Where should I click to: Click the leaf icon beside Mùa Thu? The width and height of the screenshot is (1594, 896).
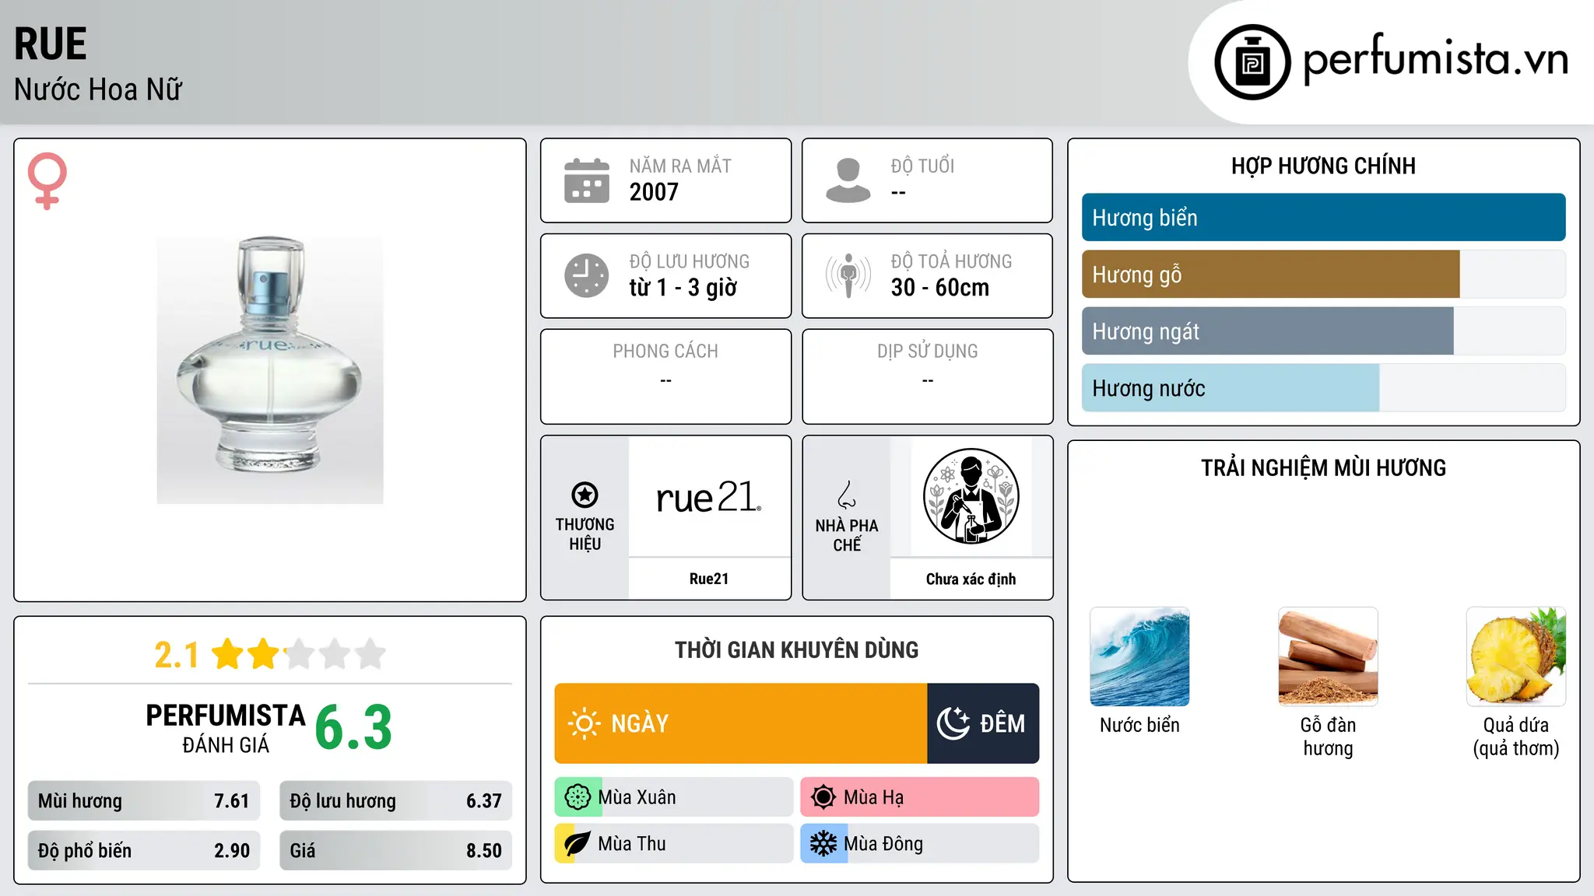(578, 844)
